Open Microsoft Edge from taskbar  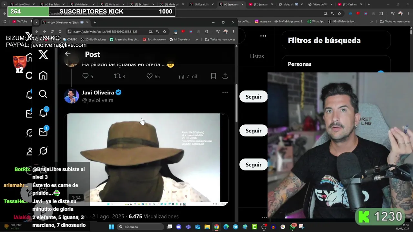tap(226, 227)
